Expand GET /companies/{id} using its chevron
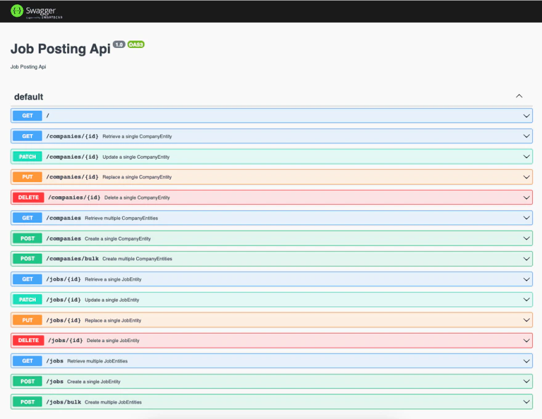The height and width of the screenshot is (419, 542). coord(526,136)
